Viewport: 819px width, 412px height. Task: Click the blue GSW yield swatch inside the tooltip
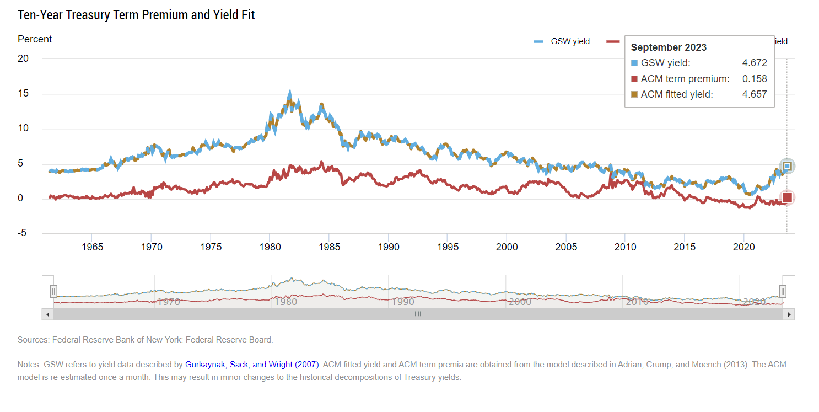(635, 63)
